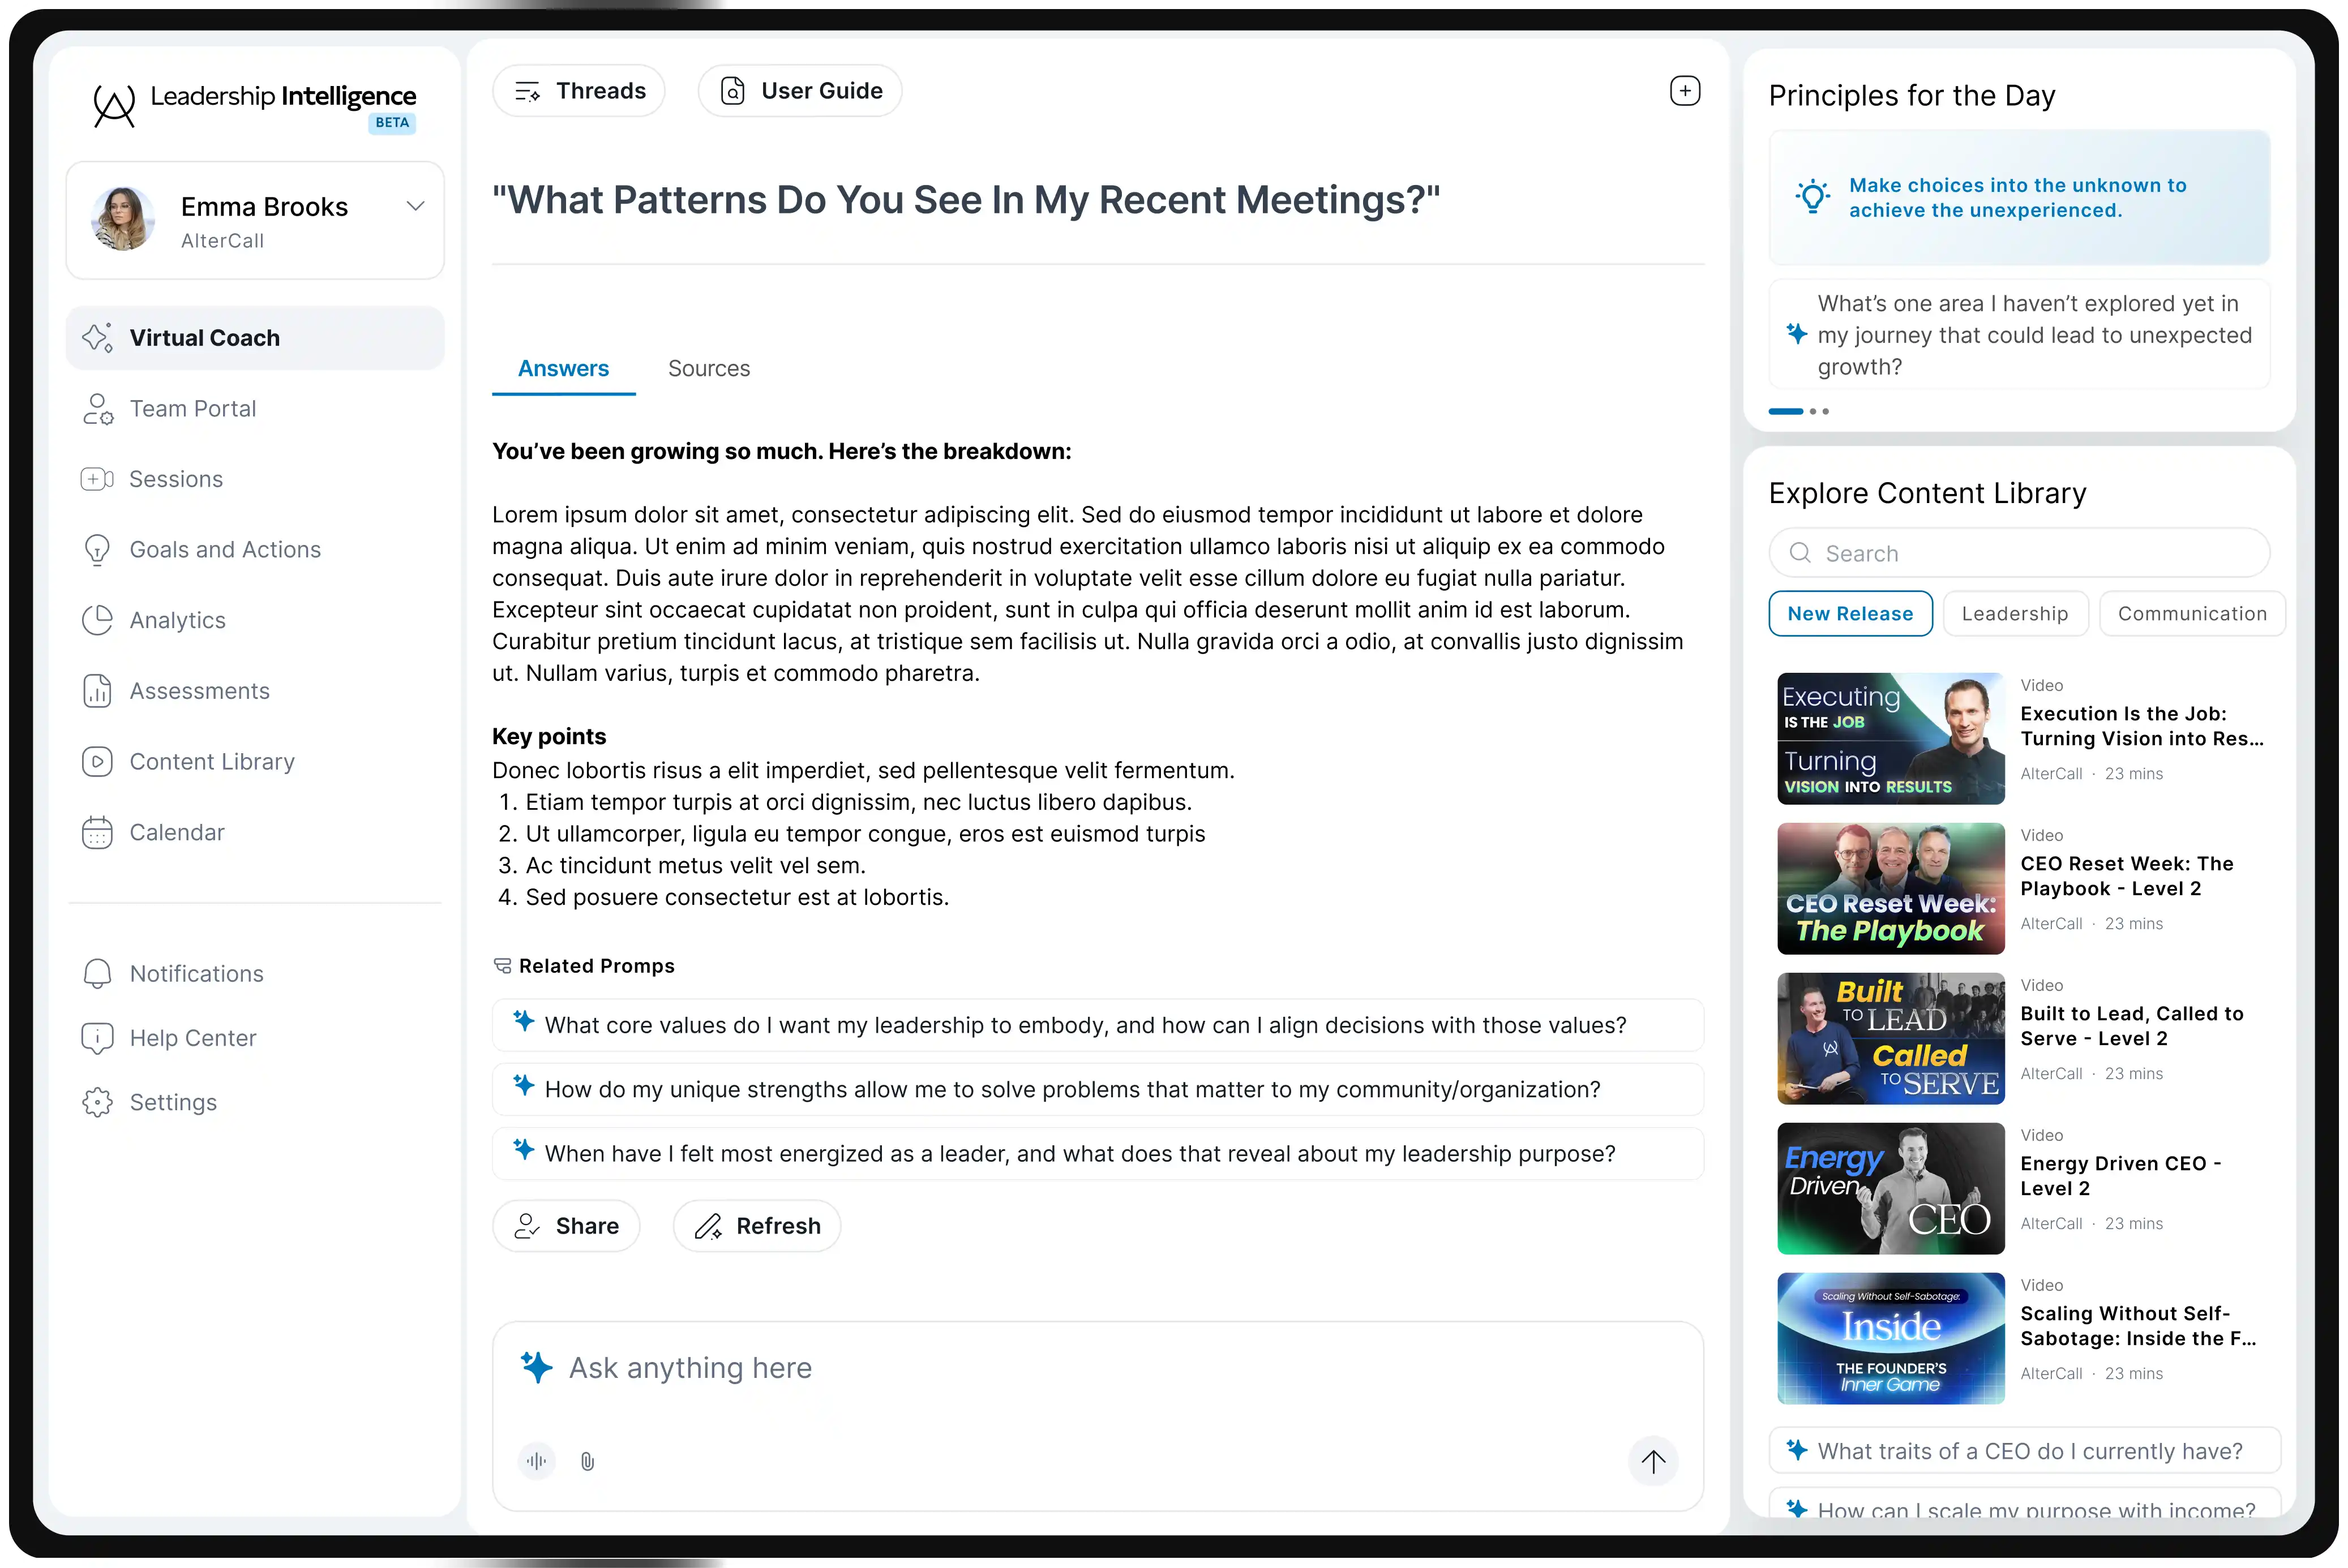Open the Energy Driven CEO video thumbnail

coord(1890,1188)
